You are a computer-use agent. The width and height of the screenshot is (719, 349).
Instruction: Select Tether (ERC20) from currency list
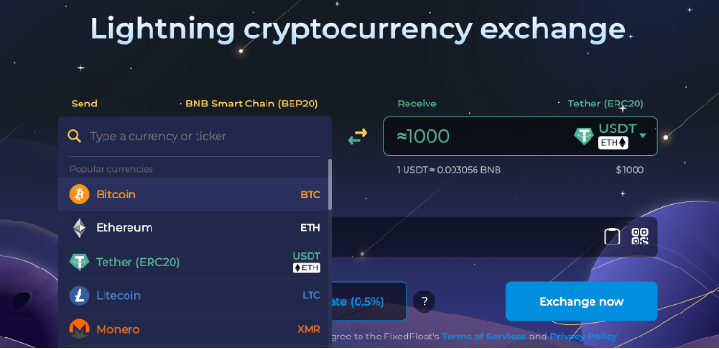[x=195, y=262]
